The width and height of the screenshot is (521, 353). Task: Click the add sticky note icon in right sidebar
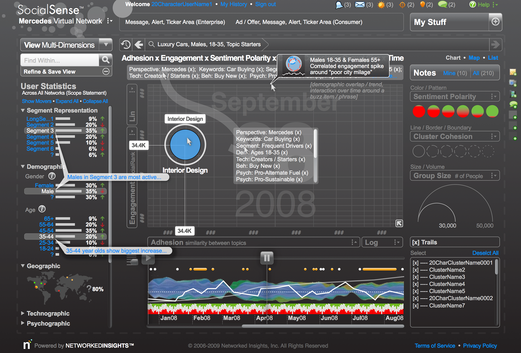[513, 72]
